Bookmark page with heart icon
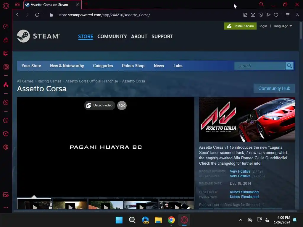This screenshot has width=303, height=227. [276, 15]
